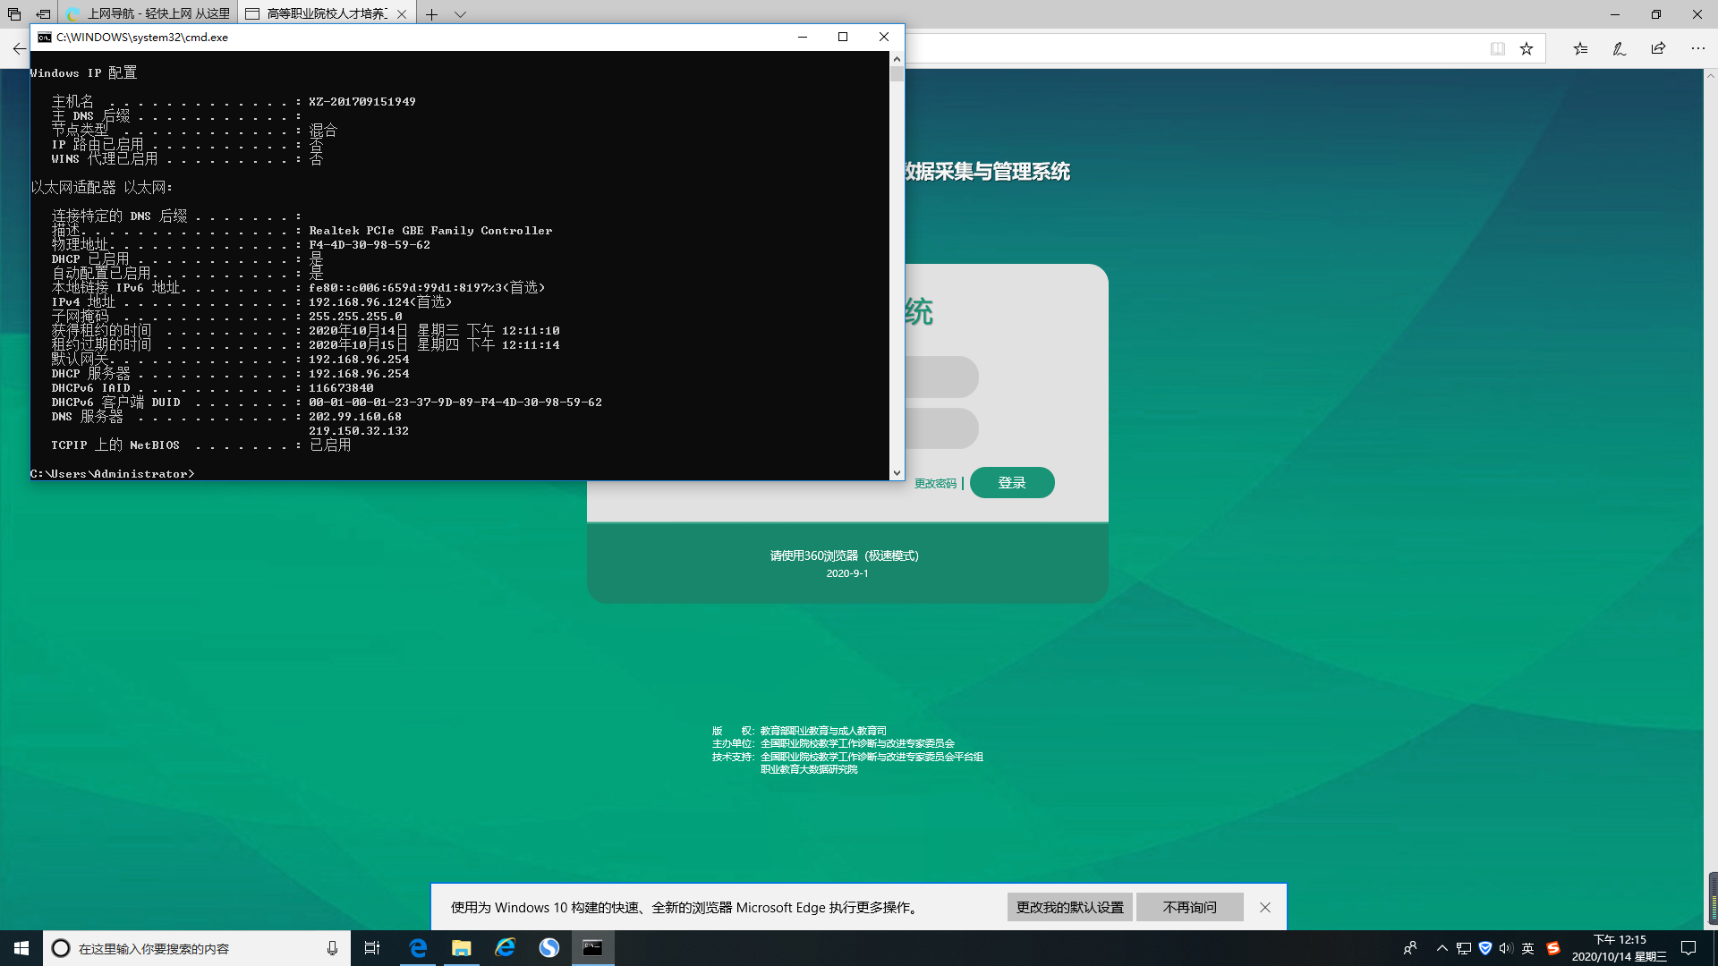Click the 更改密码 link
The height and width of the screenshot is (966, 1718).
point(935,484)
